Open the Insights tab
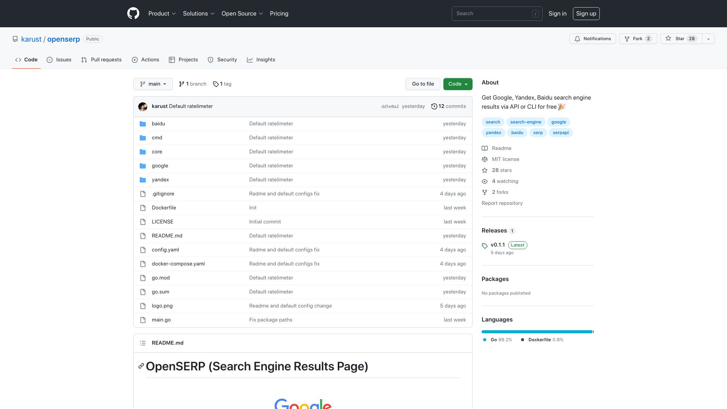727x409 pixels. click(261, 60)
